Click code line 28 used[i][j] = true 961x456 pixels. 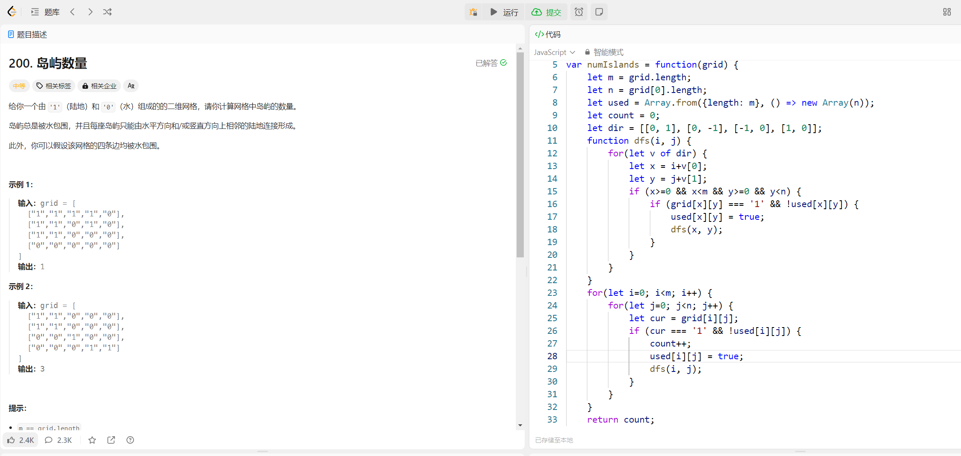pyautogui.click(x=696, y=356)
